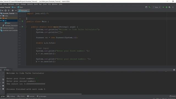Screen dimensions: 176x99
Task: Collapse the src folder
Action: coord(1,21)
